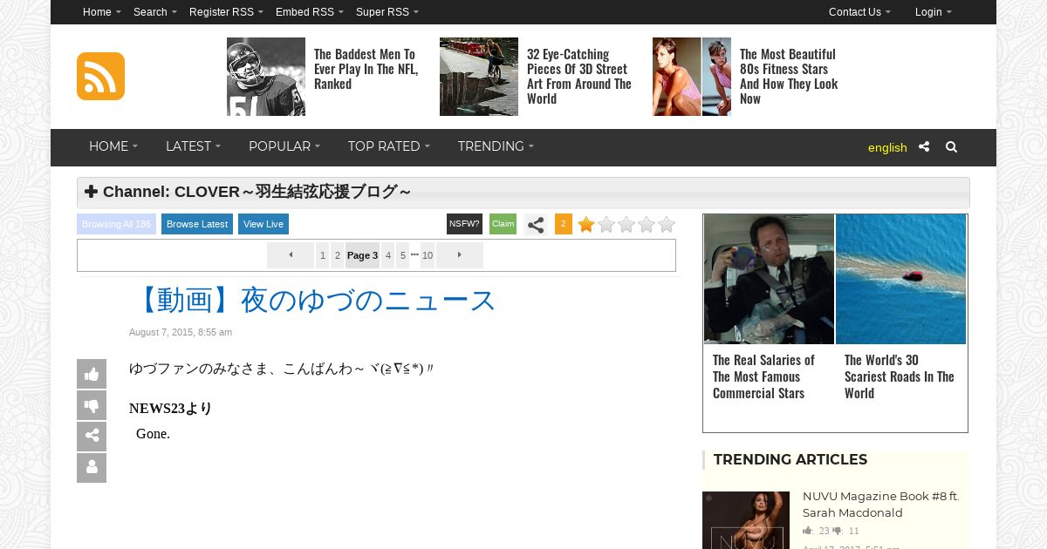Open LATEST menu
Viewport: 1047px width, 549px height.
click(x=193, y=146)
